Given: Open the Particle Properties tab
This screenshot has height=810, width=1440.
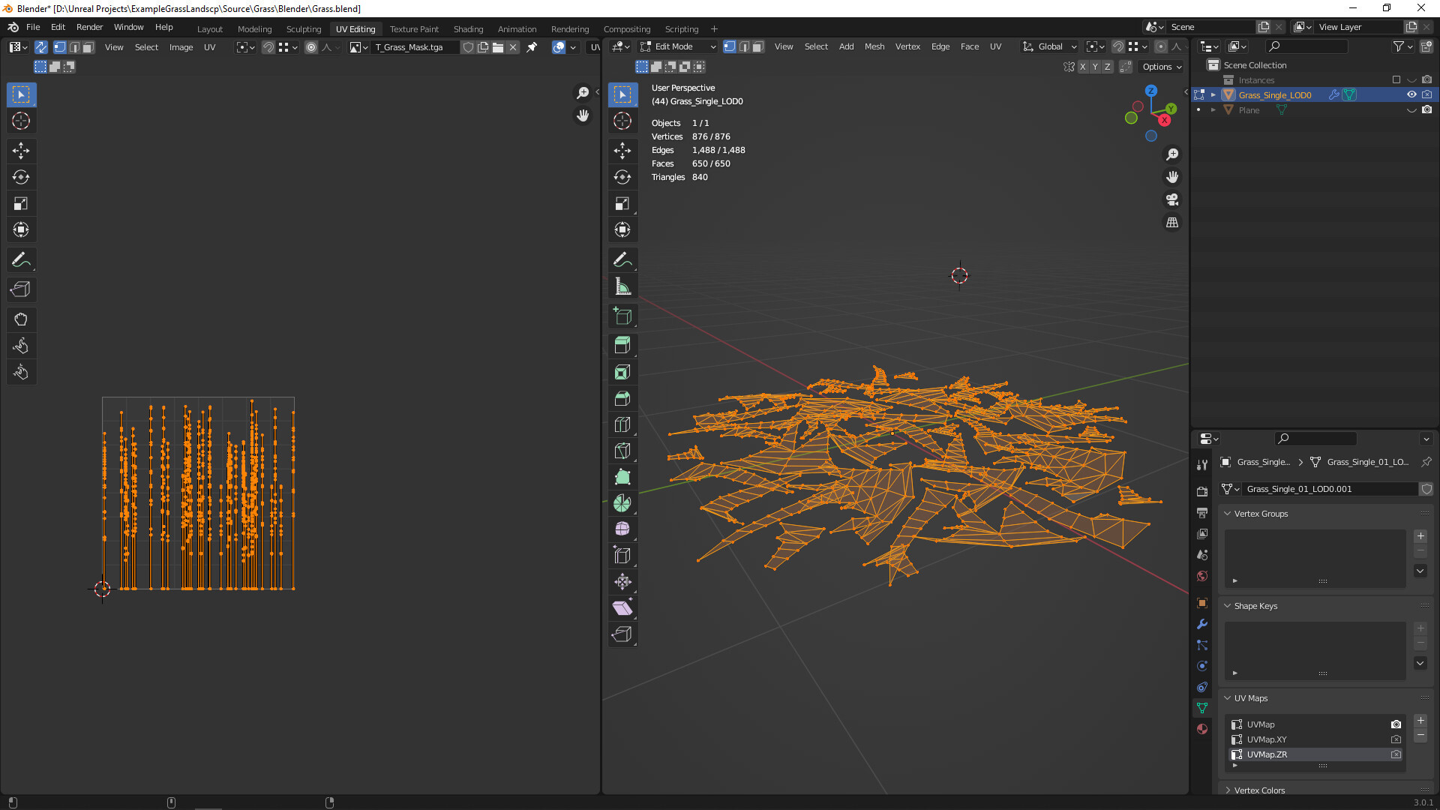Looking at the screenshot, I should coord(1201,645).
